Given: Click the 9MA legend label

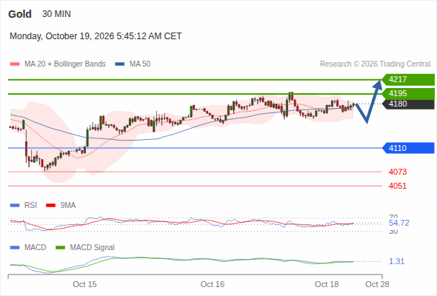Looking at the screenshot, I should point(68,205).
